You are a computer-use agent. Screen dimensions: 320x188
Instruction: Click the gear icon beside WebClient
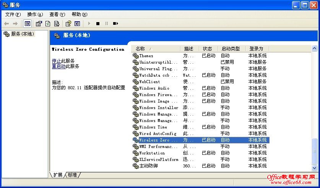click(x=135, y=82)
